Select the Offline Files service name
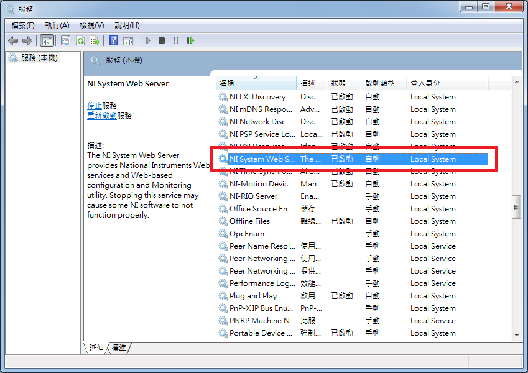This screenshot has height=373, width=528. (x=250, y=221)
